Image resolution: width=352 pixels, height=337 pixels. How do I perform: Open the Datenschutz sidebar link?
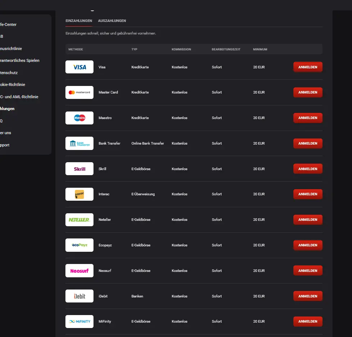click(9, 73)
